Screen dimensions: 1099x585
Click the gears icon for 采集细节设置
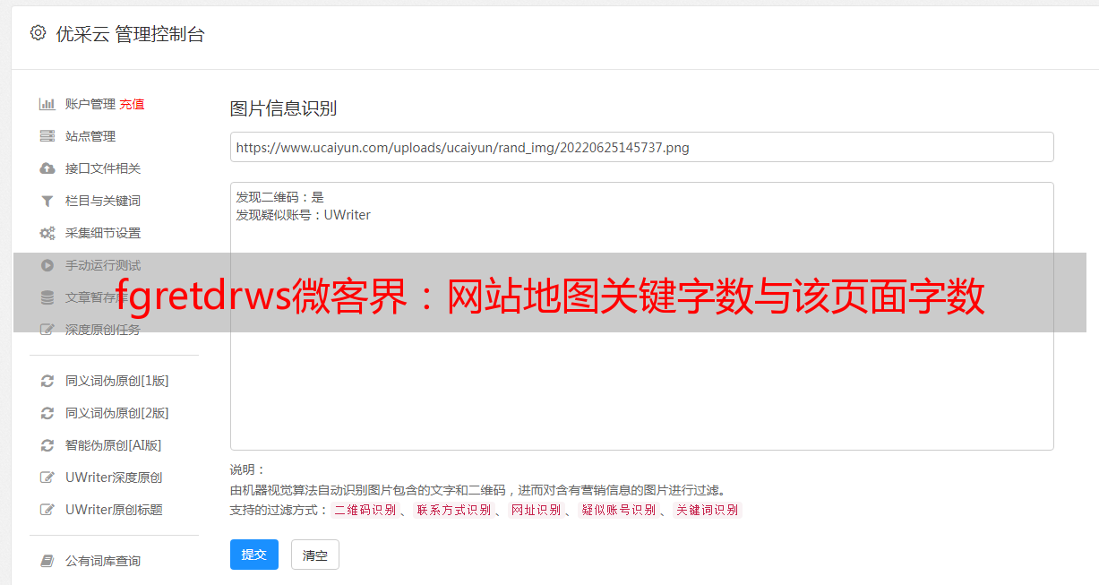coord(47,233)
